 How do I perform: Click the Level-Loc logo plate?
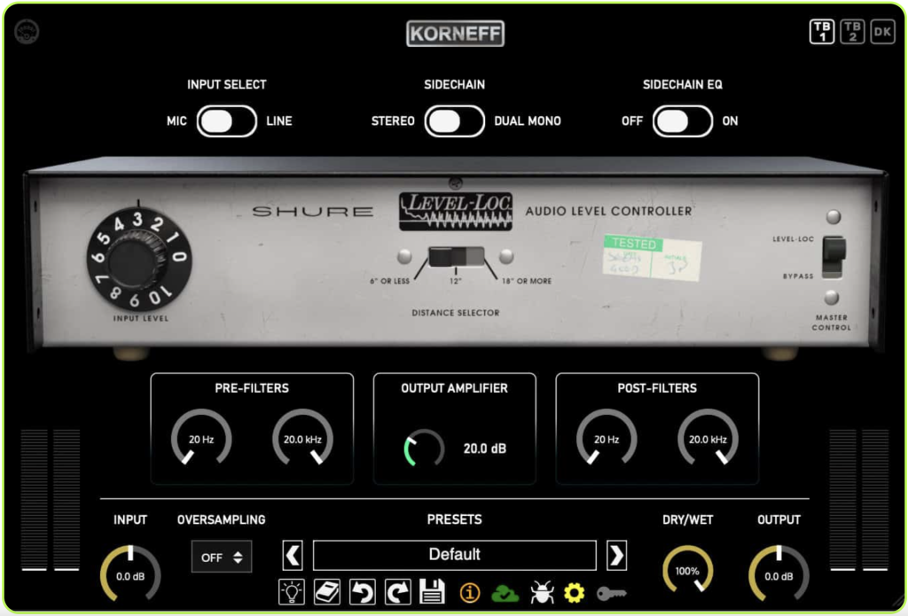pyautogui.click(x=456, y=211)
